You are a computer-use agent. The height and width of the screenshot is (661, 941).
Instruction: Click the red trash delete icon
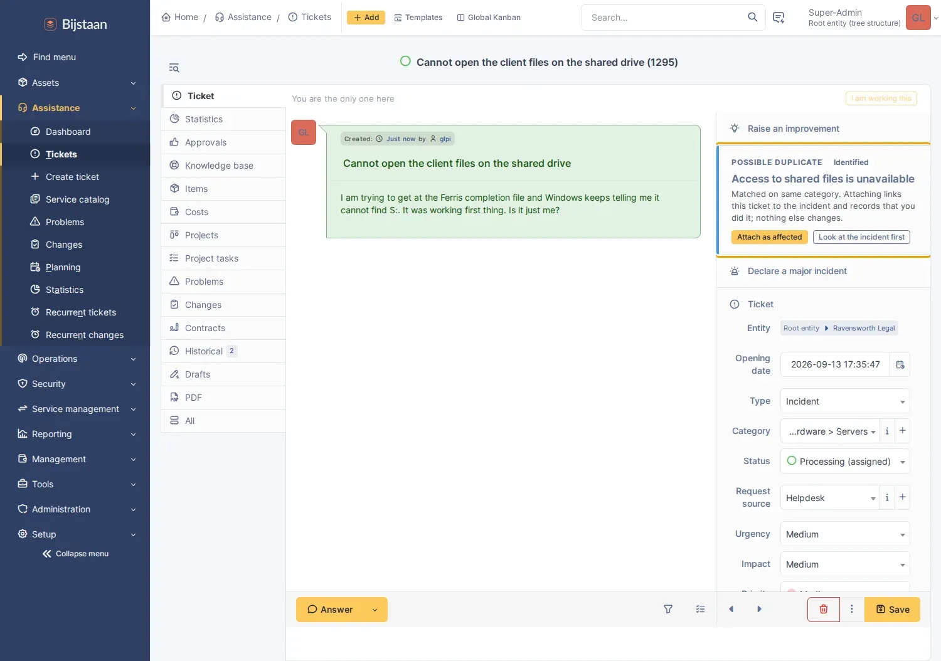(823, 610)
